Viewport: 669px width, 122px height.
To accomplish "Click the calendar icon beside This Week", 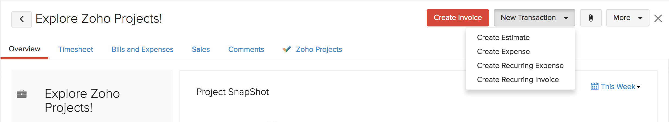I will [594, 87].
